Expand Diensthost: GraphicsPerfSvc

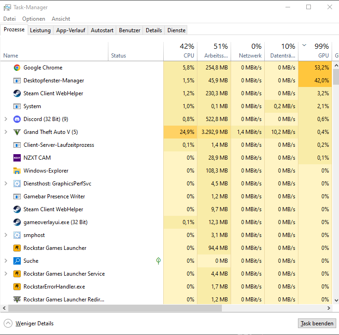tap(6, 184)
